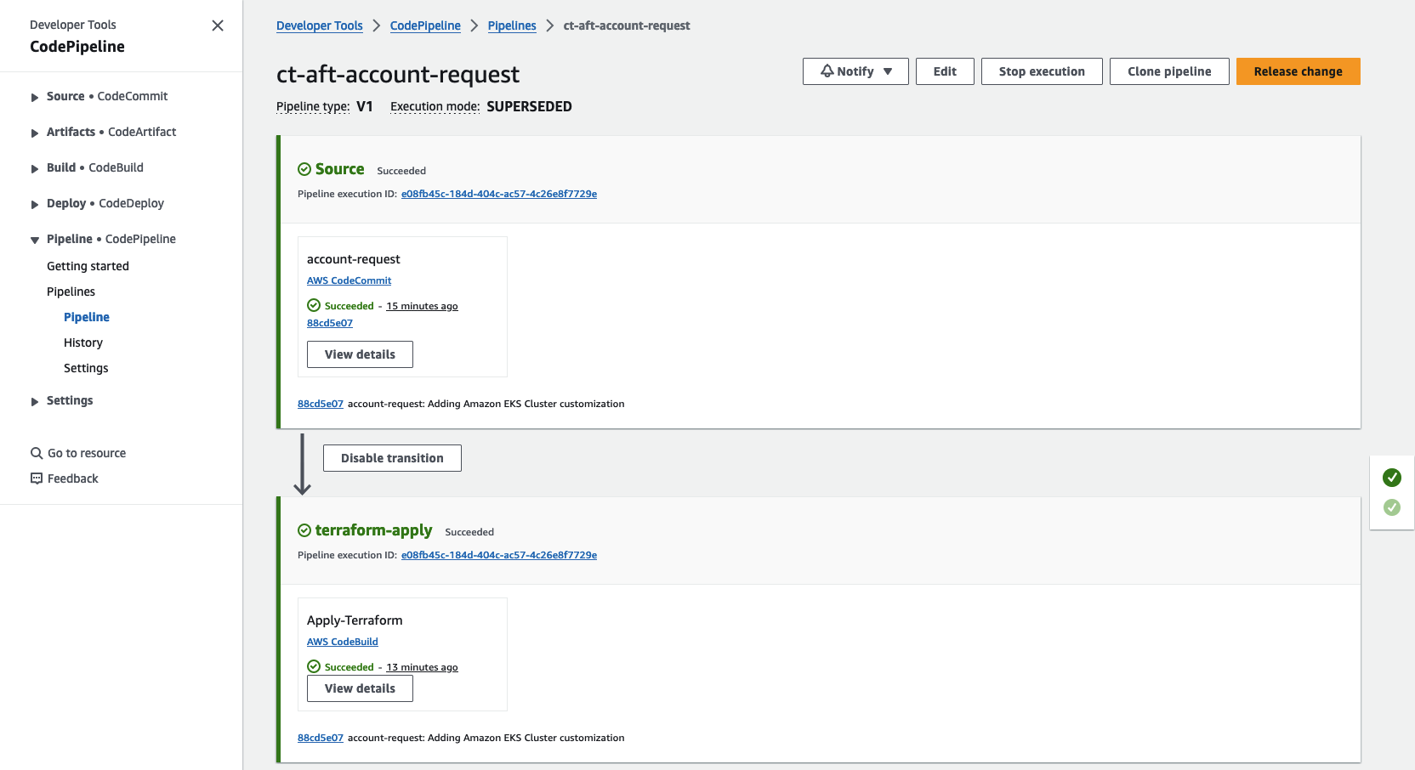Click the Go to resource search icon
Viewport: 1415px width, 770px height.
[x=37, y=453]
